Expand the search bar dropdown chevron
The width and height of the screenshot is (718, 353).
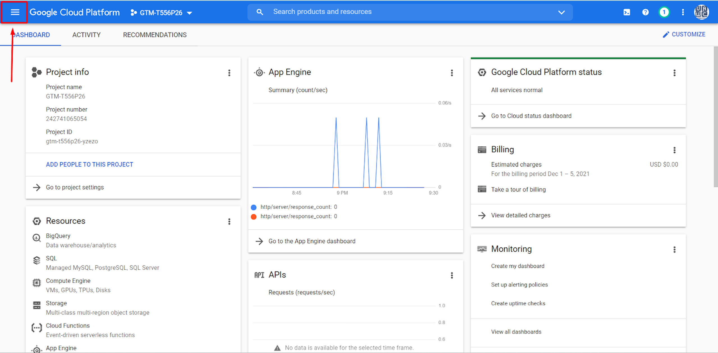tap(561, 12)
